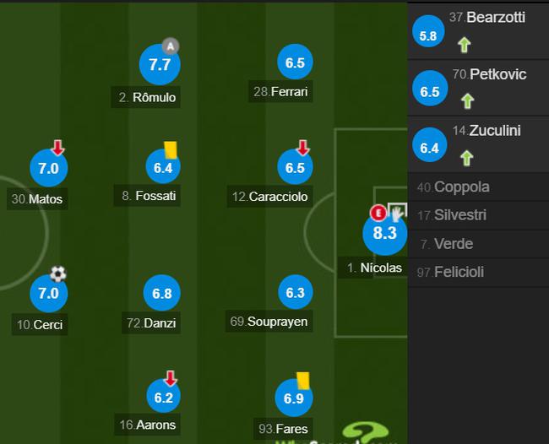Click the yellow card above Fares
Image resolution: width=549 pixels, height=444 pixels.
(x=302, y=382)
